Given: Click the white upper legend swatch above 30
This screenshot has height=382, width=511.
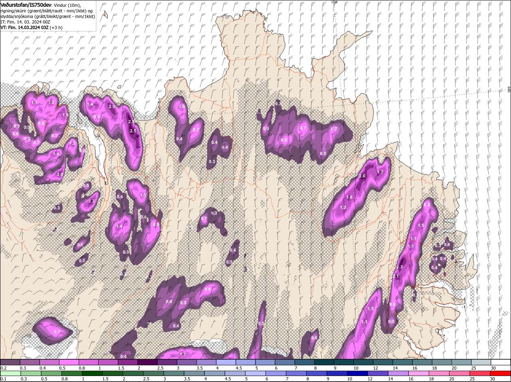Looking at the screenshot, I should coord(501,362).
